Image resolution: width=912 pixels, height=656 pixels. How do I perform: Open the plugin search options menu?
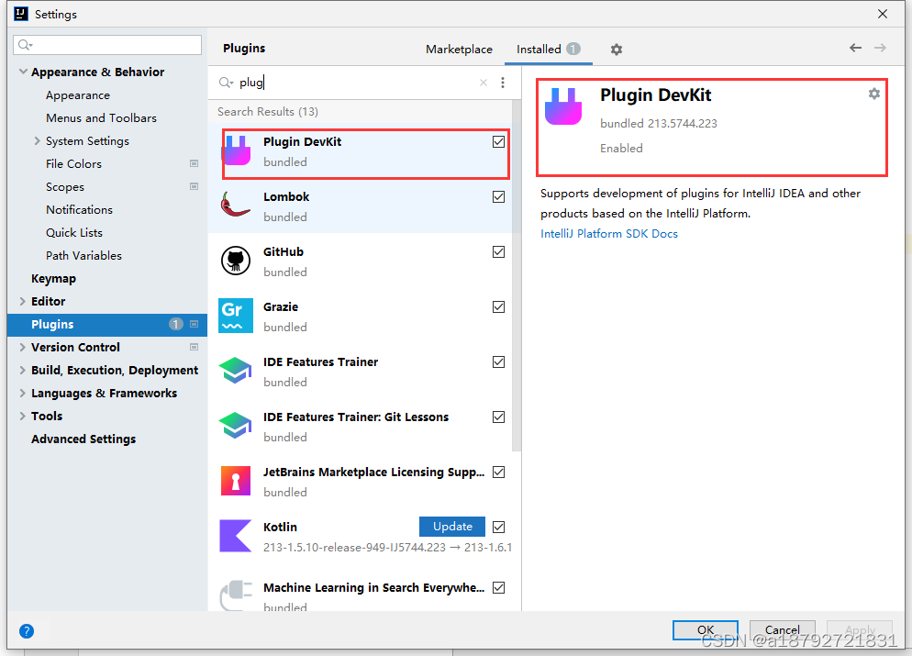tap(503, 83)
